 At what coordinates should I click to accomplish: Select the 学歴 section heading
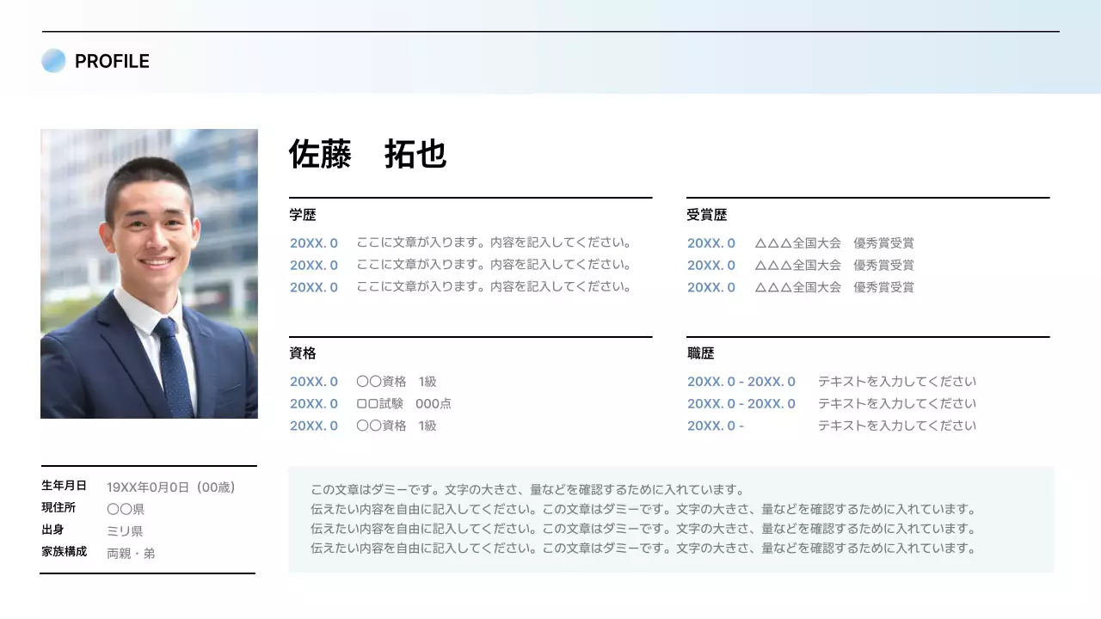point(301,215)
